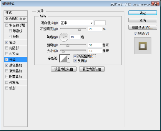Select the 描边 style row
This screenshot has height=131, width=161.
(x=16, y=42)
